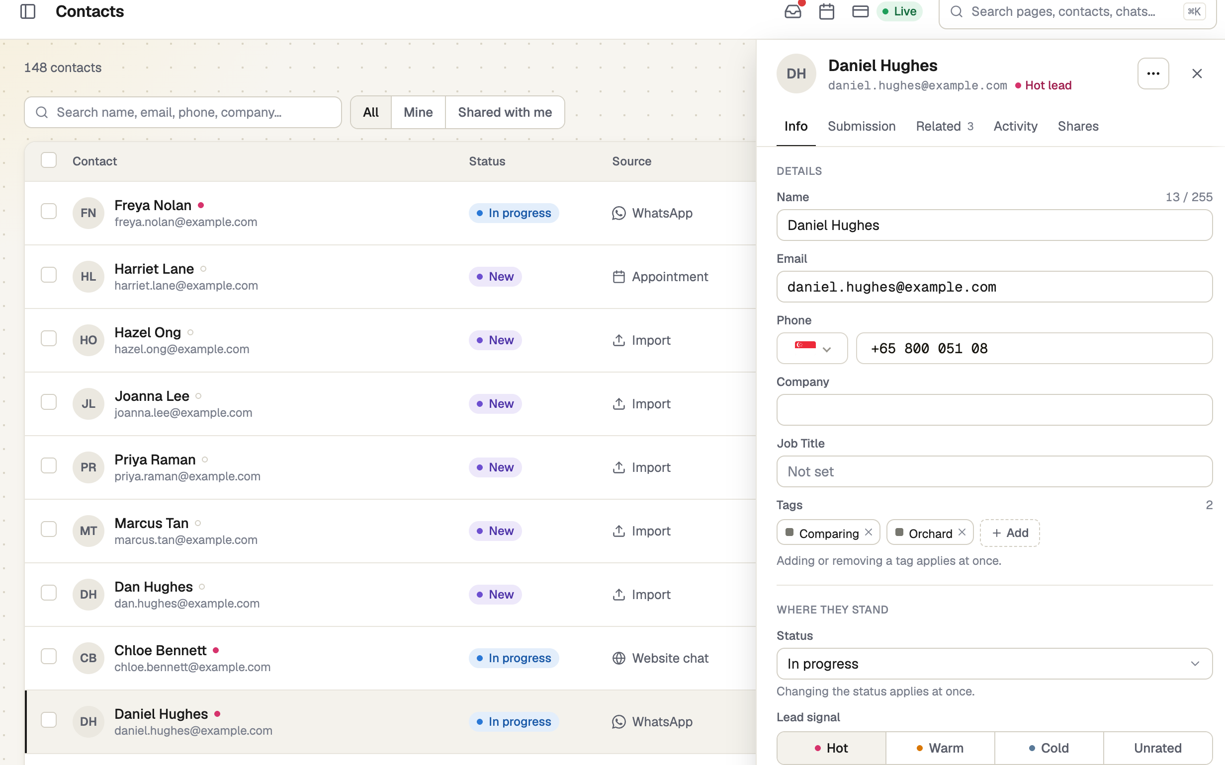Screen dimensions: 1225x765
Task: Filter contacts by Shared with me
Action: coord(505,112)
